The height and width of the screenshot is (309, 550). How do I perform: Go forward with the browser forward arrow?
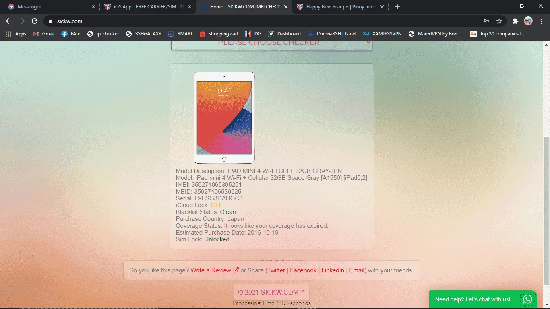click(x=22, y=21)
